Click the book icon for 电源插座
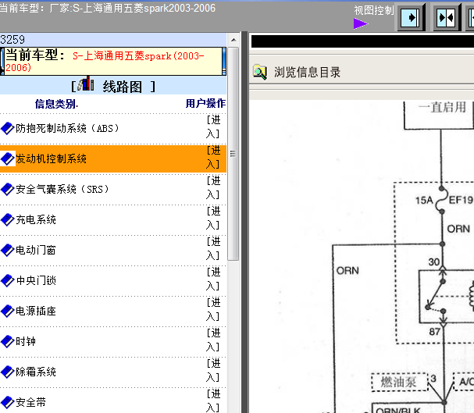 tap(7, 312)
